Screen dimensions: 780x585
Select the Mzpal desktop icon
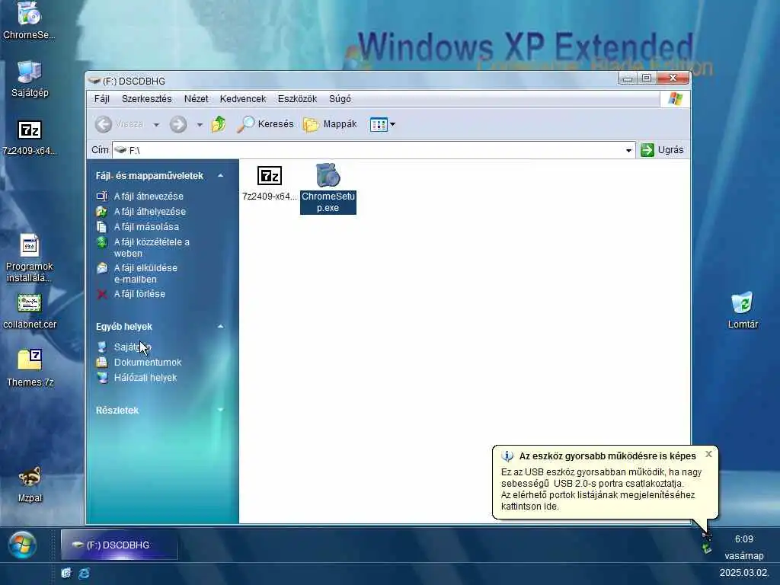pos(30,484)
